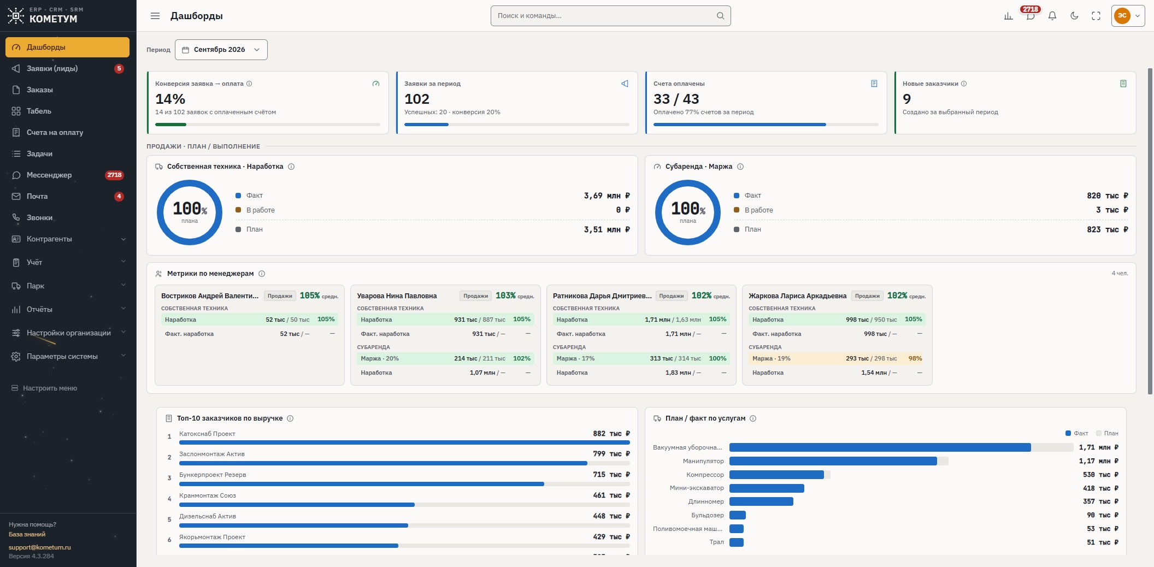Open База знаний help link
Image resolution: width=1154 pixels, height=567 pixels.
27,534
